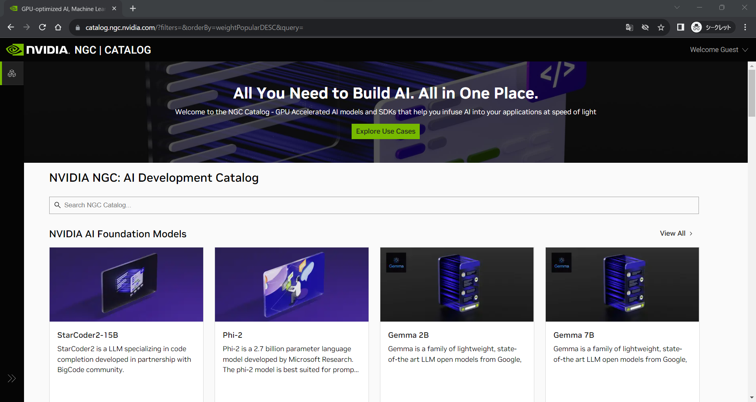
Task: Restore down the browser window
Action: click(722, 7)
